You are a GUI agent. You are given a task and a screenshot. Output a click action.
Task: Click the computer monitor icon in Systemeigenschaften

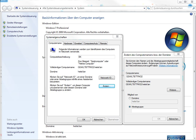coord(53,50)
